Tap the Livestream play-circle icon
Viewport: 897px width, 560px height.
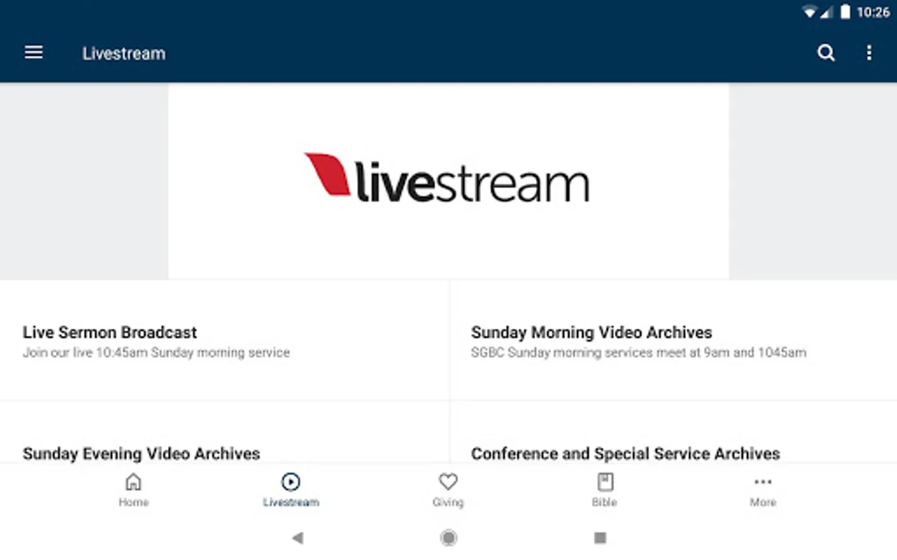click(x=291, y=482)
